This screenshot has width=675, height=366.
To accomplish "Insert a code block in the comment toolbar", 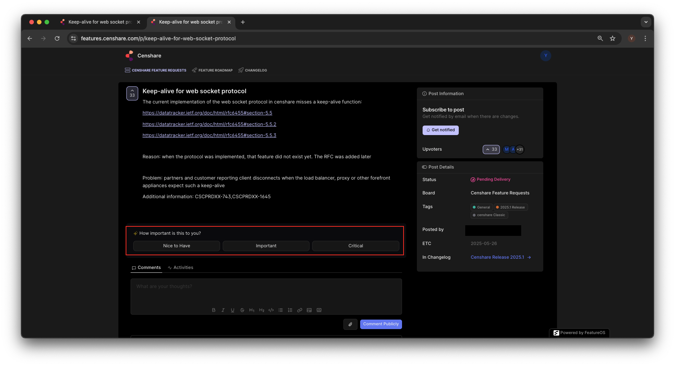I will pos(271,310).
